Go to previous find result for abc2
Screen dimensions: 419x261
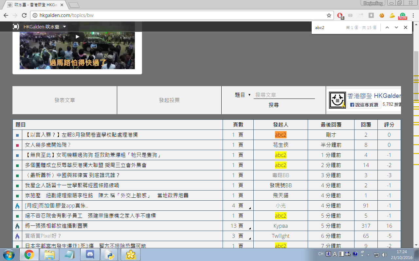pyautogui.click(x=387, y=28)
